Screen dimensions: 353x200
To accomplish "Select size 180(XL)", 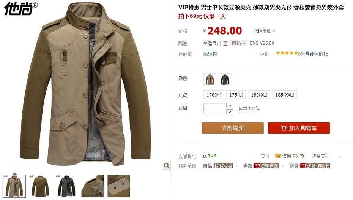I will tap(259, 95).
